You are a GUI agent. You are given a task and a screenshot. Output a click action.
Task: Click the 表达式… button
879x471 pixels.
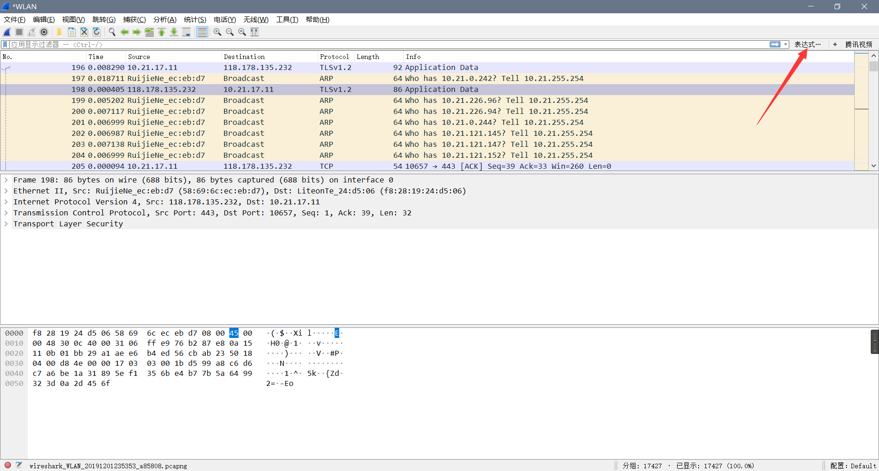[808, 44]
